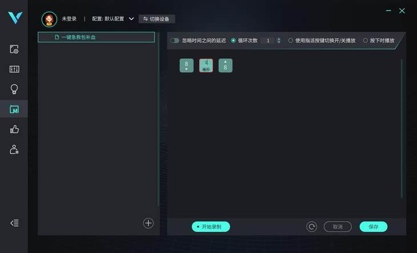
Task: Open the device settings sidebar icon
Action: coord(14,50)
